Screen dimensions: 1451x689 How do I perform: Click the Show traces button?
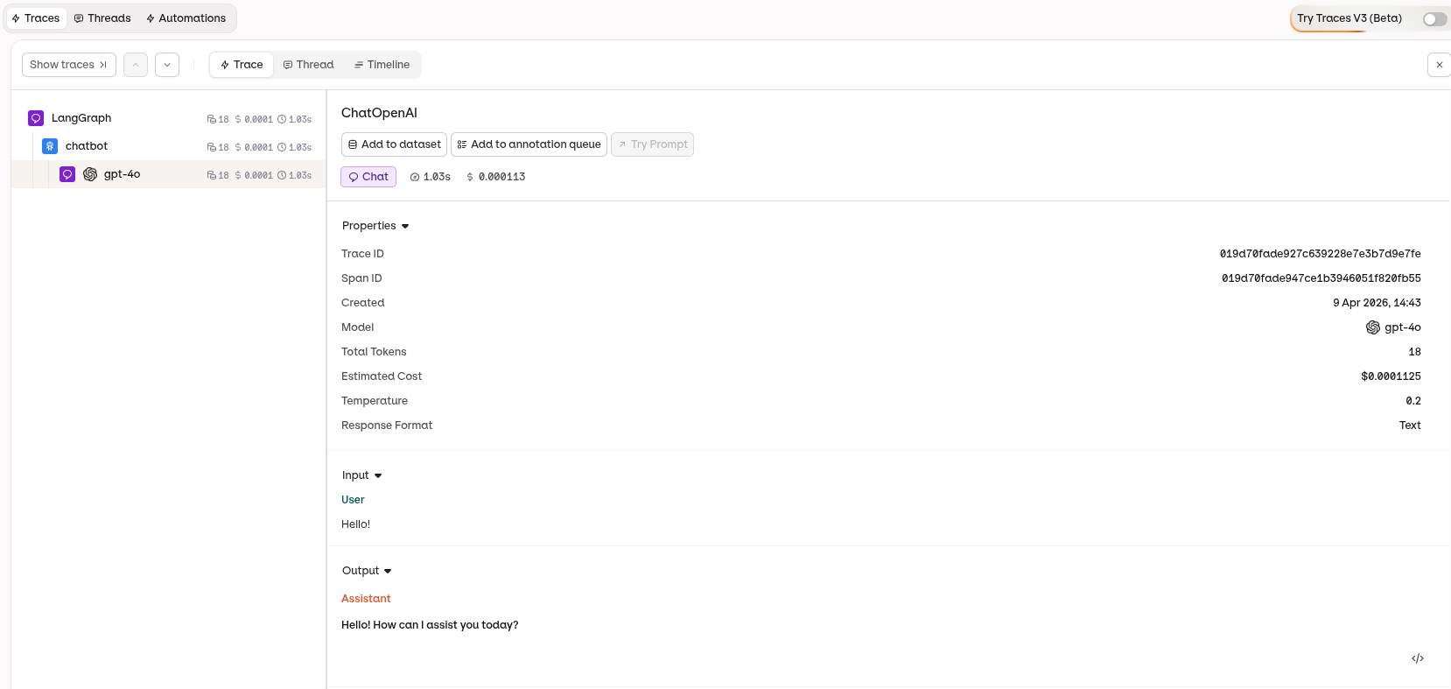click(x=69, y=65)
